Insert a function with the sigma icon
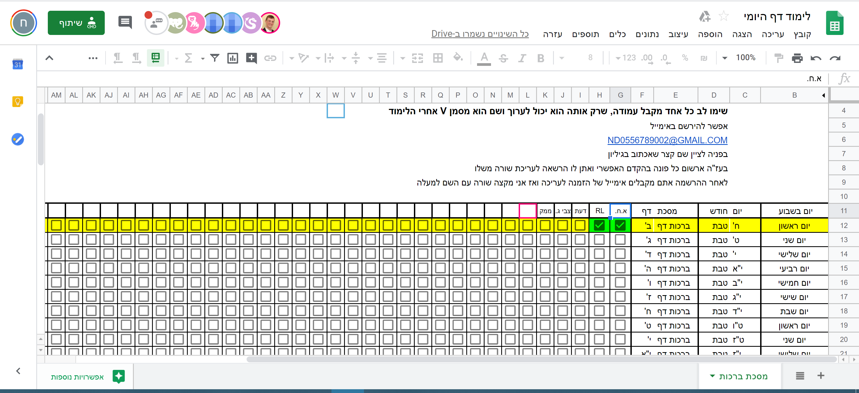 pos(188,58)
